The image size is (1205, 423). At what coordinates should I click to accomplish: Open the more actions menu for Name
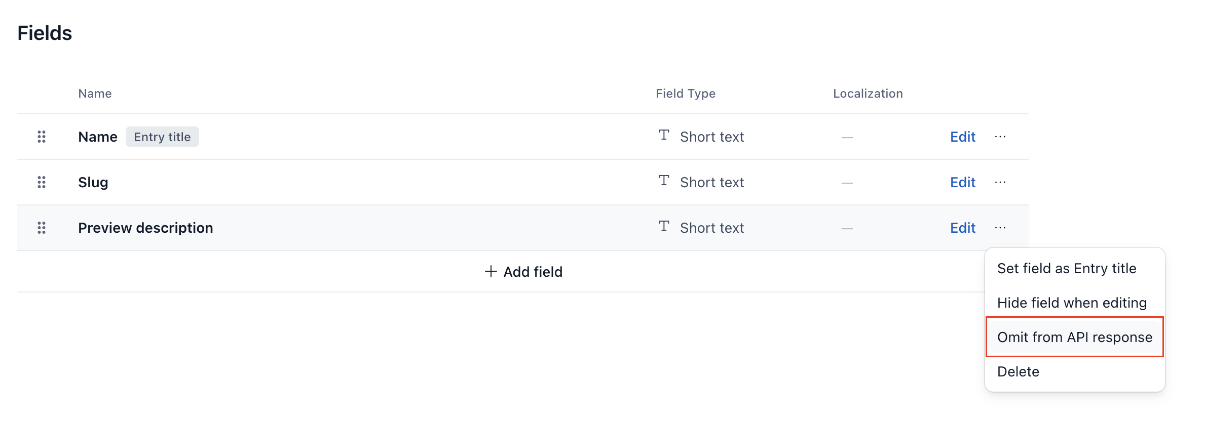[1000, 137]
